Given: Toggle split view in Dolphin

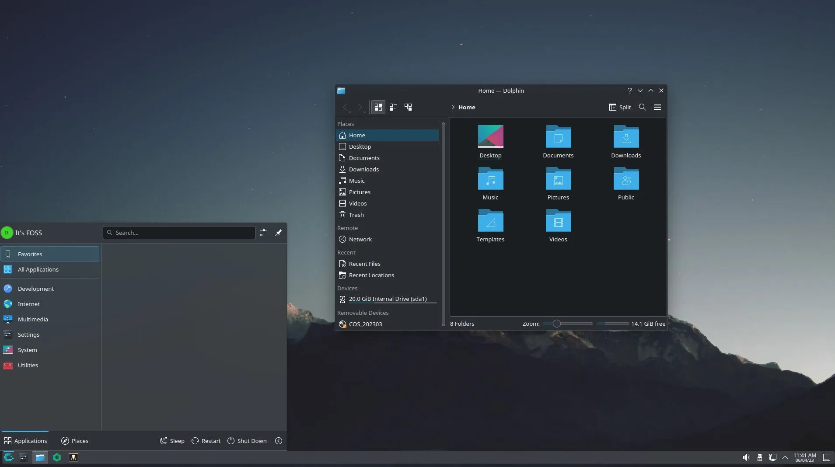Looking at the screenshot, I should click(x=621, y=107).
